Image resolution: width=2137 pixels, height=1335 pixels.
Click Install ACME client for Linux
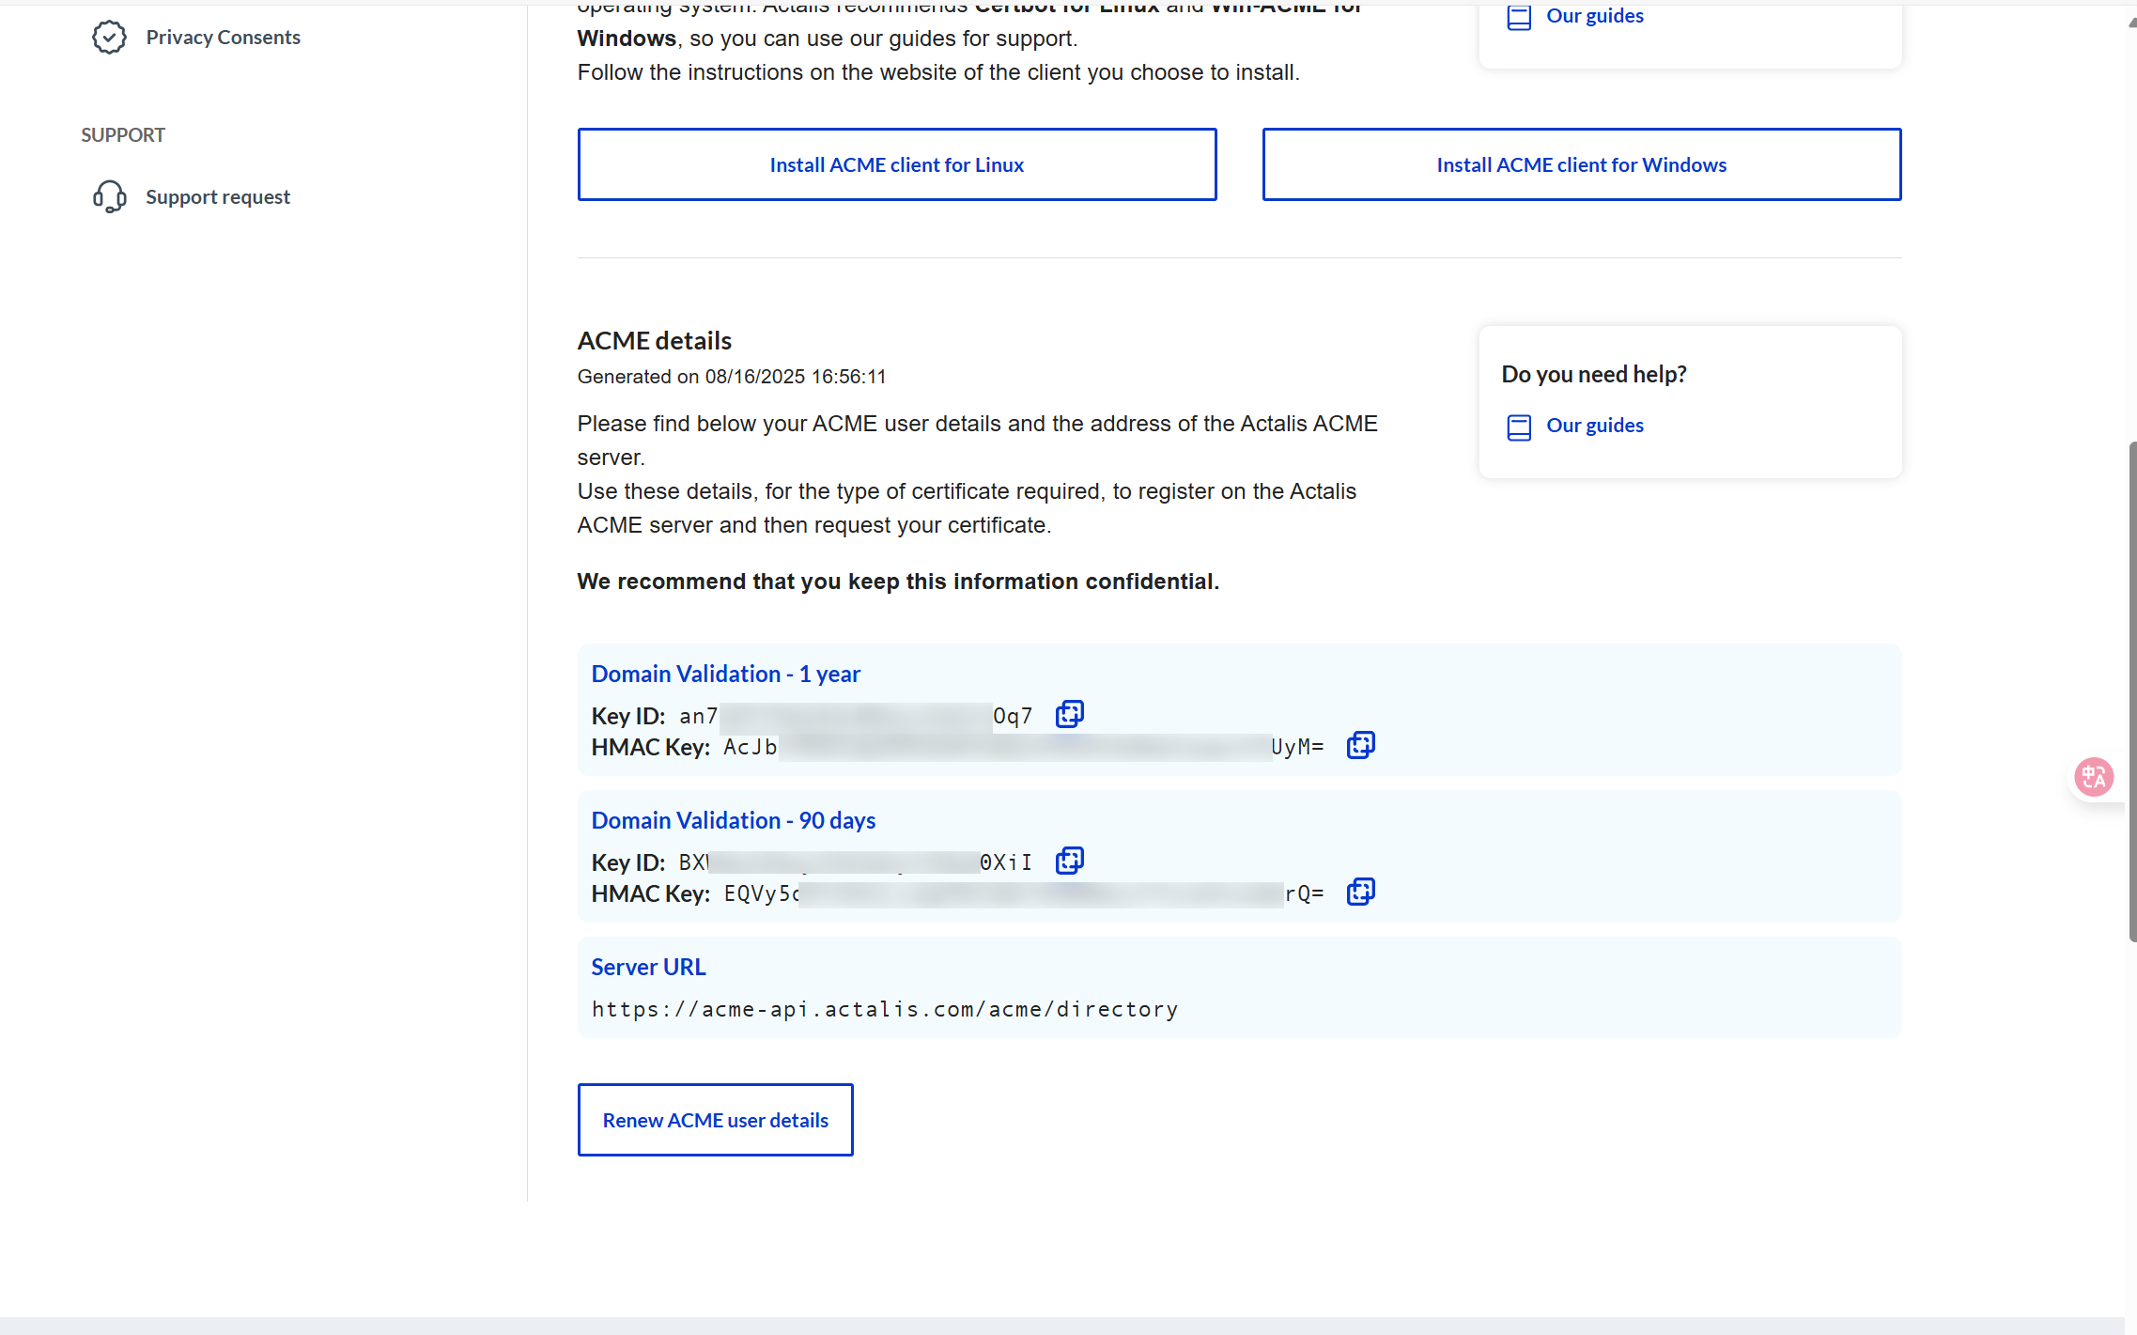(896, 164)
